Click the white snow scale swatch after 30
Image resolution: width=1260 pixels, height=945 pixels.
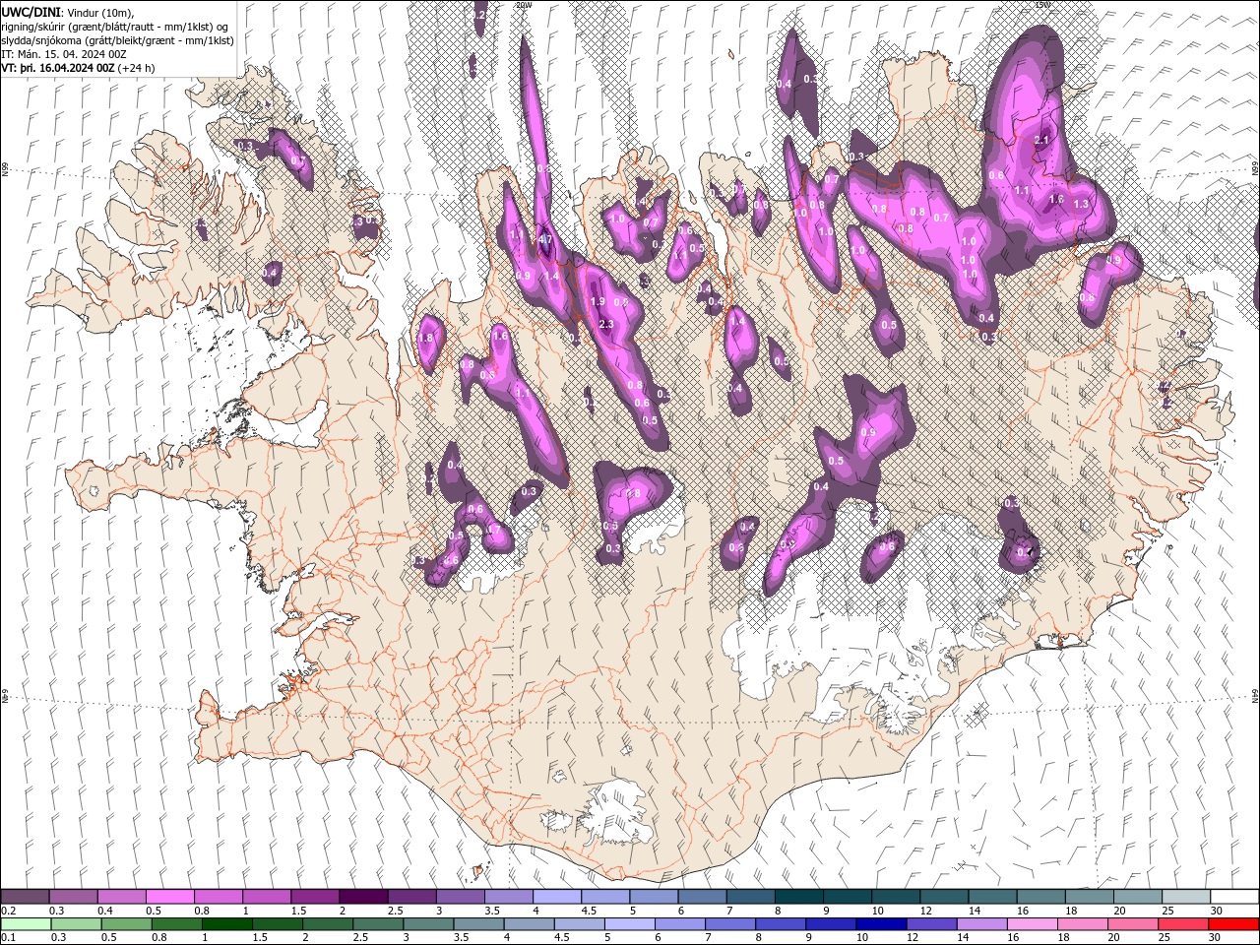click(x=1233, y=896)
